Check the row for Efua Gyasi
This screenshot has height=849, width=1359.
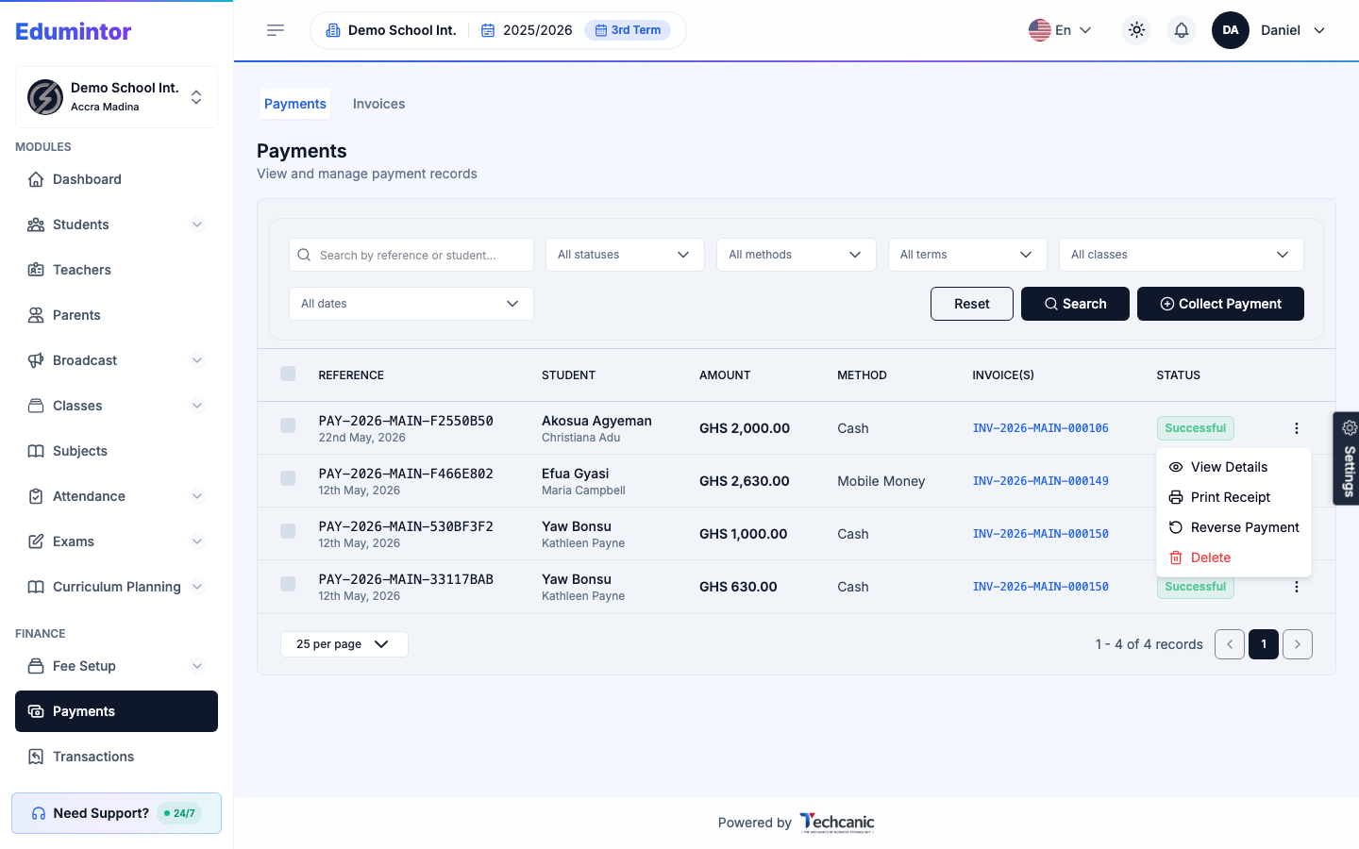pos(288,478)
